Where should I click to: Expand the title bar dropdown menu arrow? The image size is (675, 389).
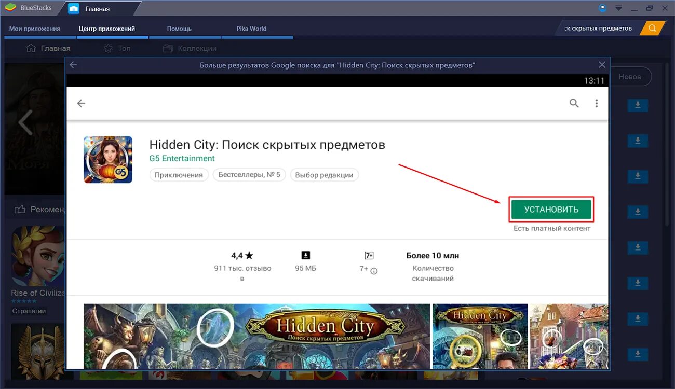(618, 8)
